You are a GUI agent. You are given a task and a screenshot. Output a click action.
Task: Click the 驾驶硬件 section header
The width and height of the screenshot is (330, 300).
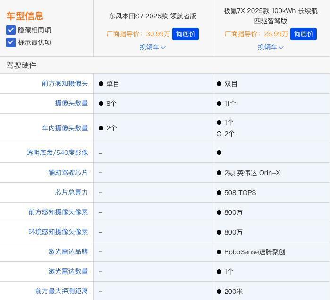coord(21,65)
